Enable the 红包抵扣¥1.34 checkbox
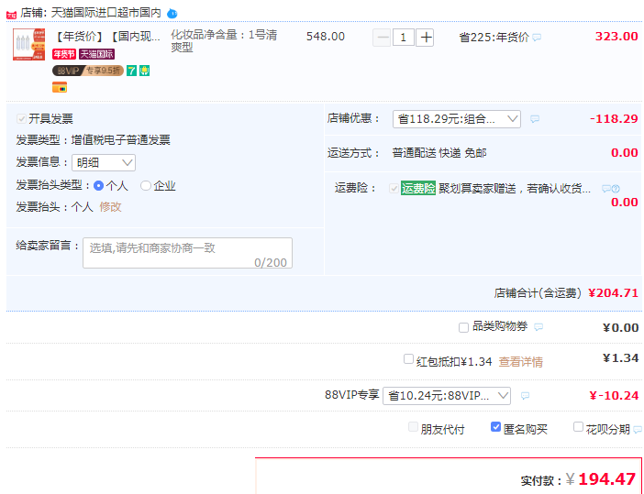 click(x=408, y=359)
